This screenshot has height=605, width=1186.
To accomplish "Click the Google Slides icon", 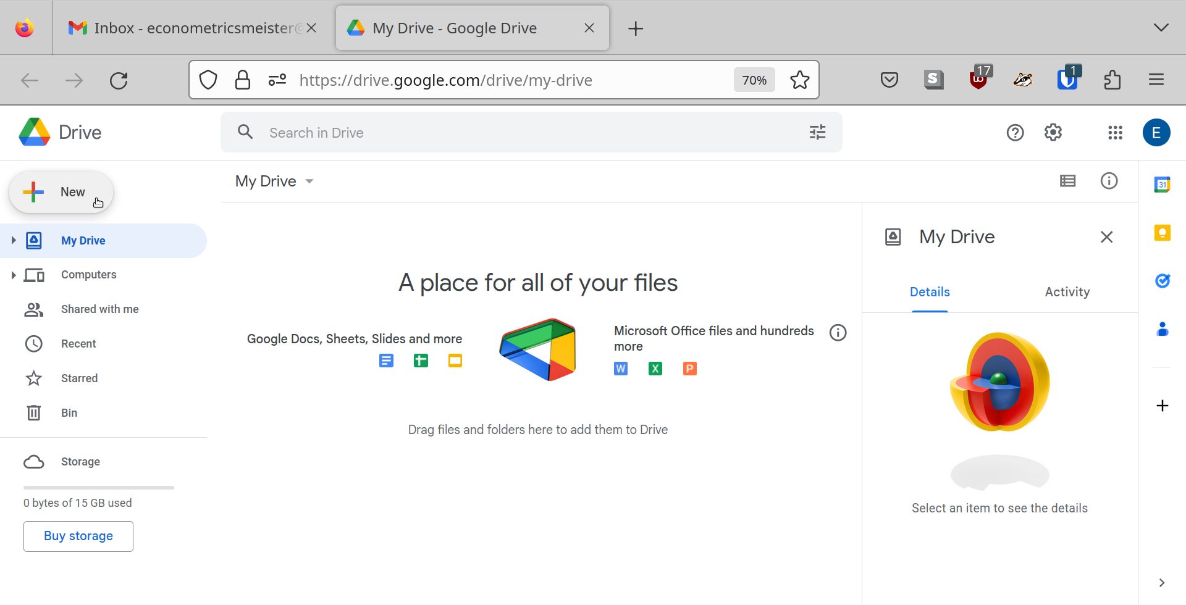I will pos(455,361).
